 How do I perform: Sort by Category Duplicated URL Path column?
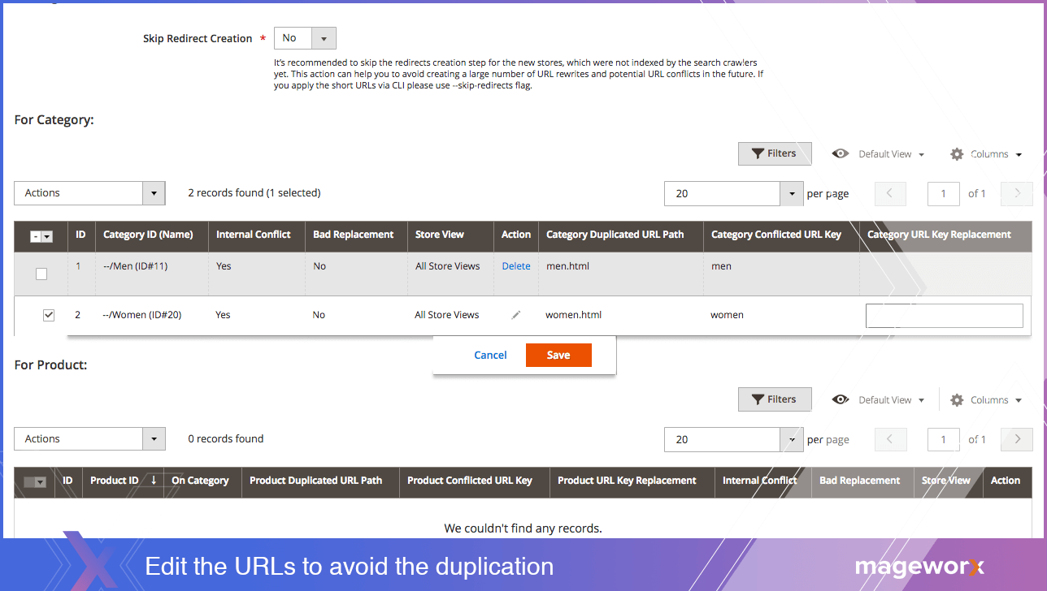click(x=615, y=235)
